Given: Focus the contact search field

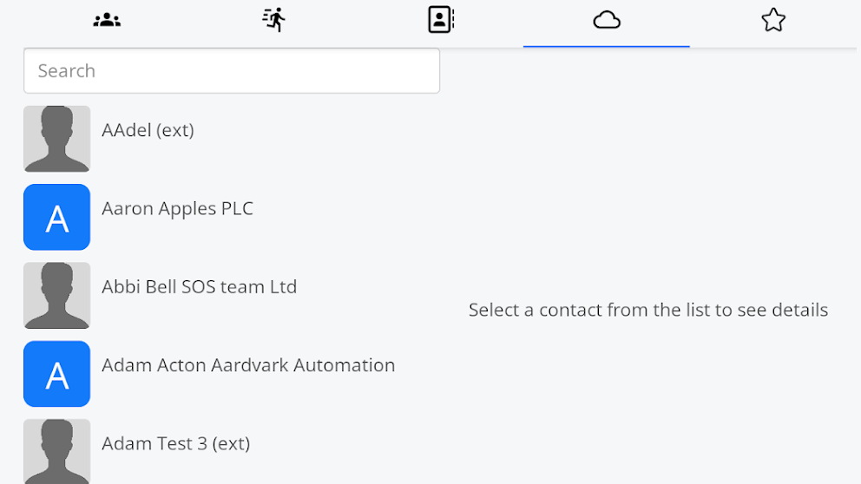Looking at the screenshot, I should [232, 70].
